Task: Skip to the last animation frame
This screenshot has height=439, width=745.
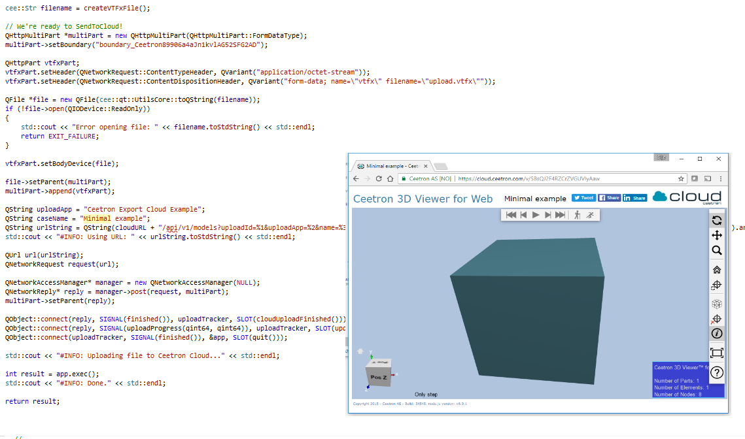Action: click(560, 215)
